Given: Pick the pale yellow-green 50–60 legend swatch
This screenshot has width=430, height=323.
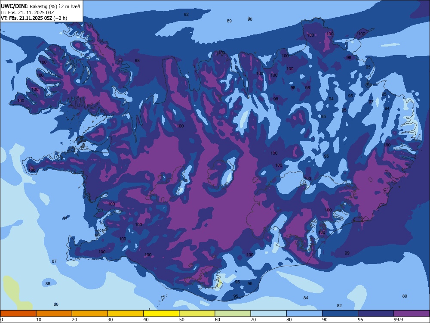Looking at the screenshot, I should click(197, 314).
